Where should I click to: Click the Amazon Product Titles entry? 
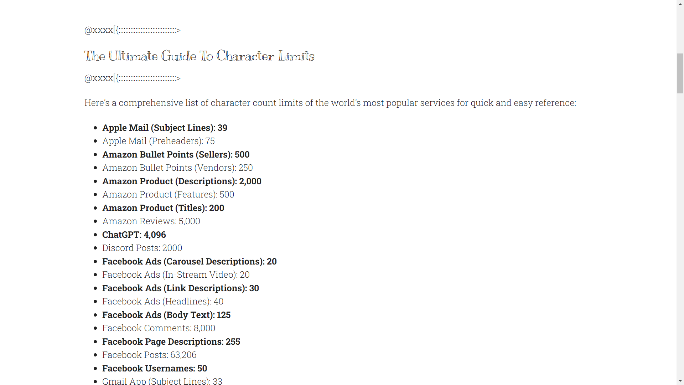click(163, 208)
